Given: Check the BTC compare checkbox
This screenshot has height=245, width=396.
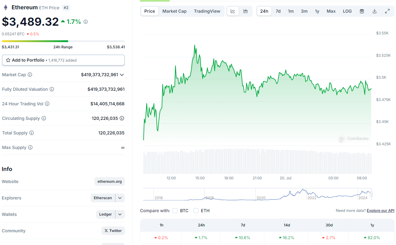Looking at the screenshot, I should [175, 211].
